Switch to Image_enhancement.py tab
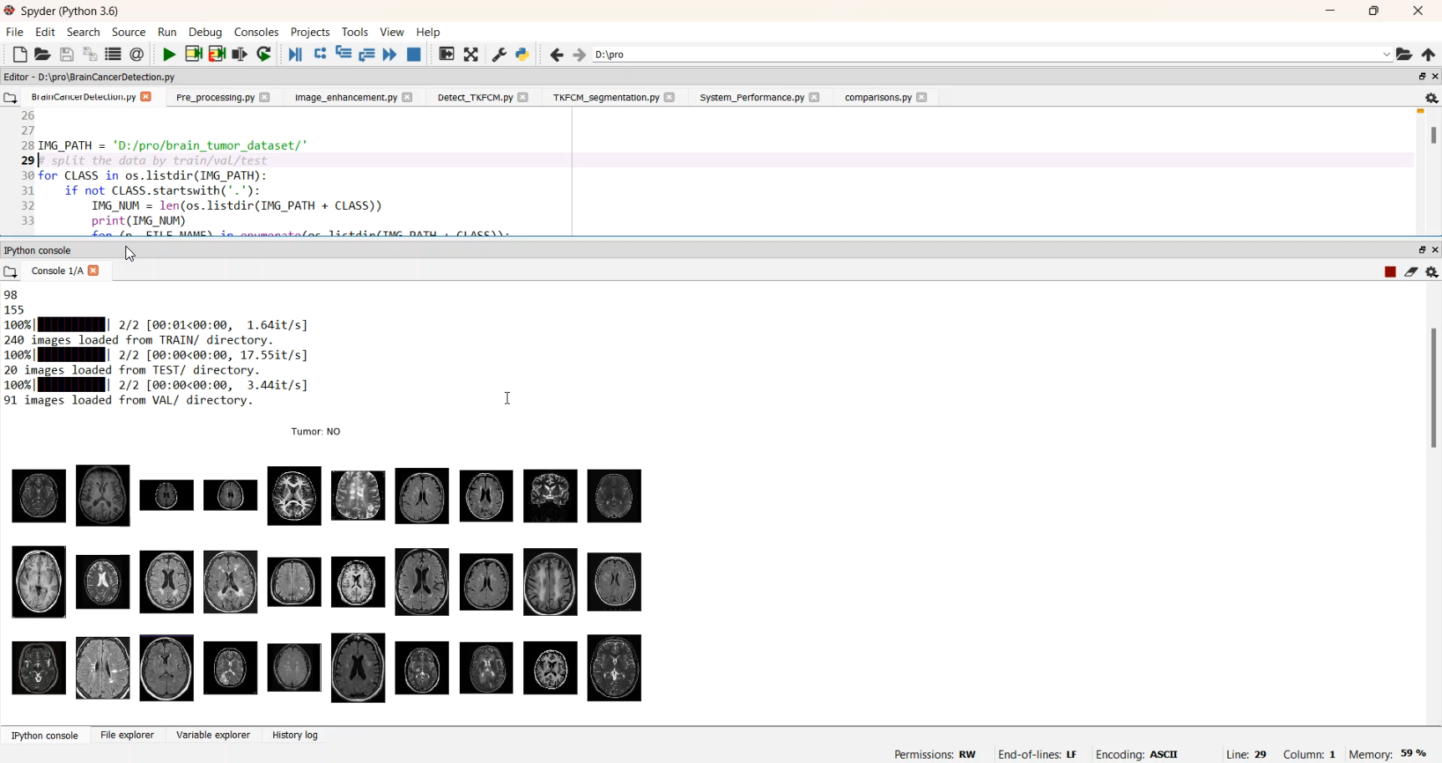Viewport: 1442px width, 763px height. [345, 99]
